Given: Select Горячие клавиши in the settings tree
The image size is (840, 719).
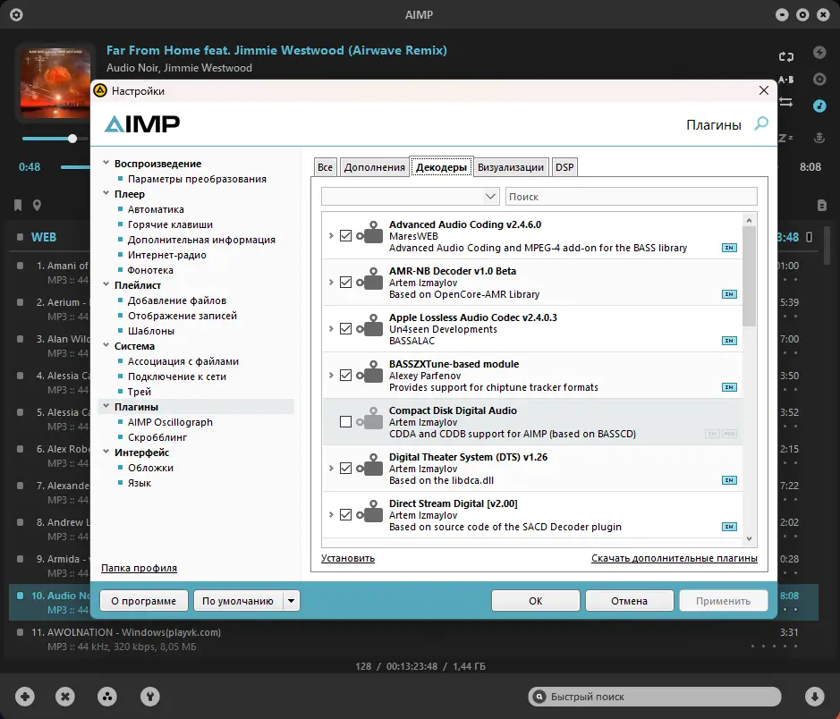Looking at the screenshot, I should tap(170, 224).
